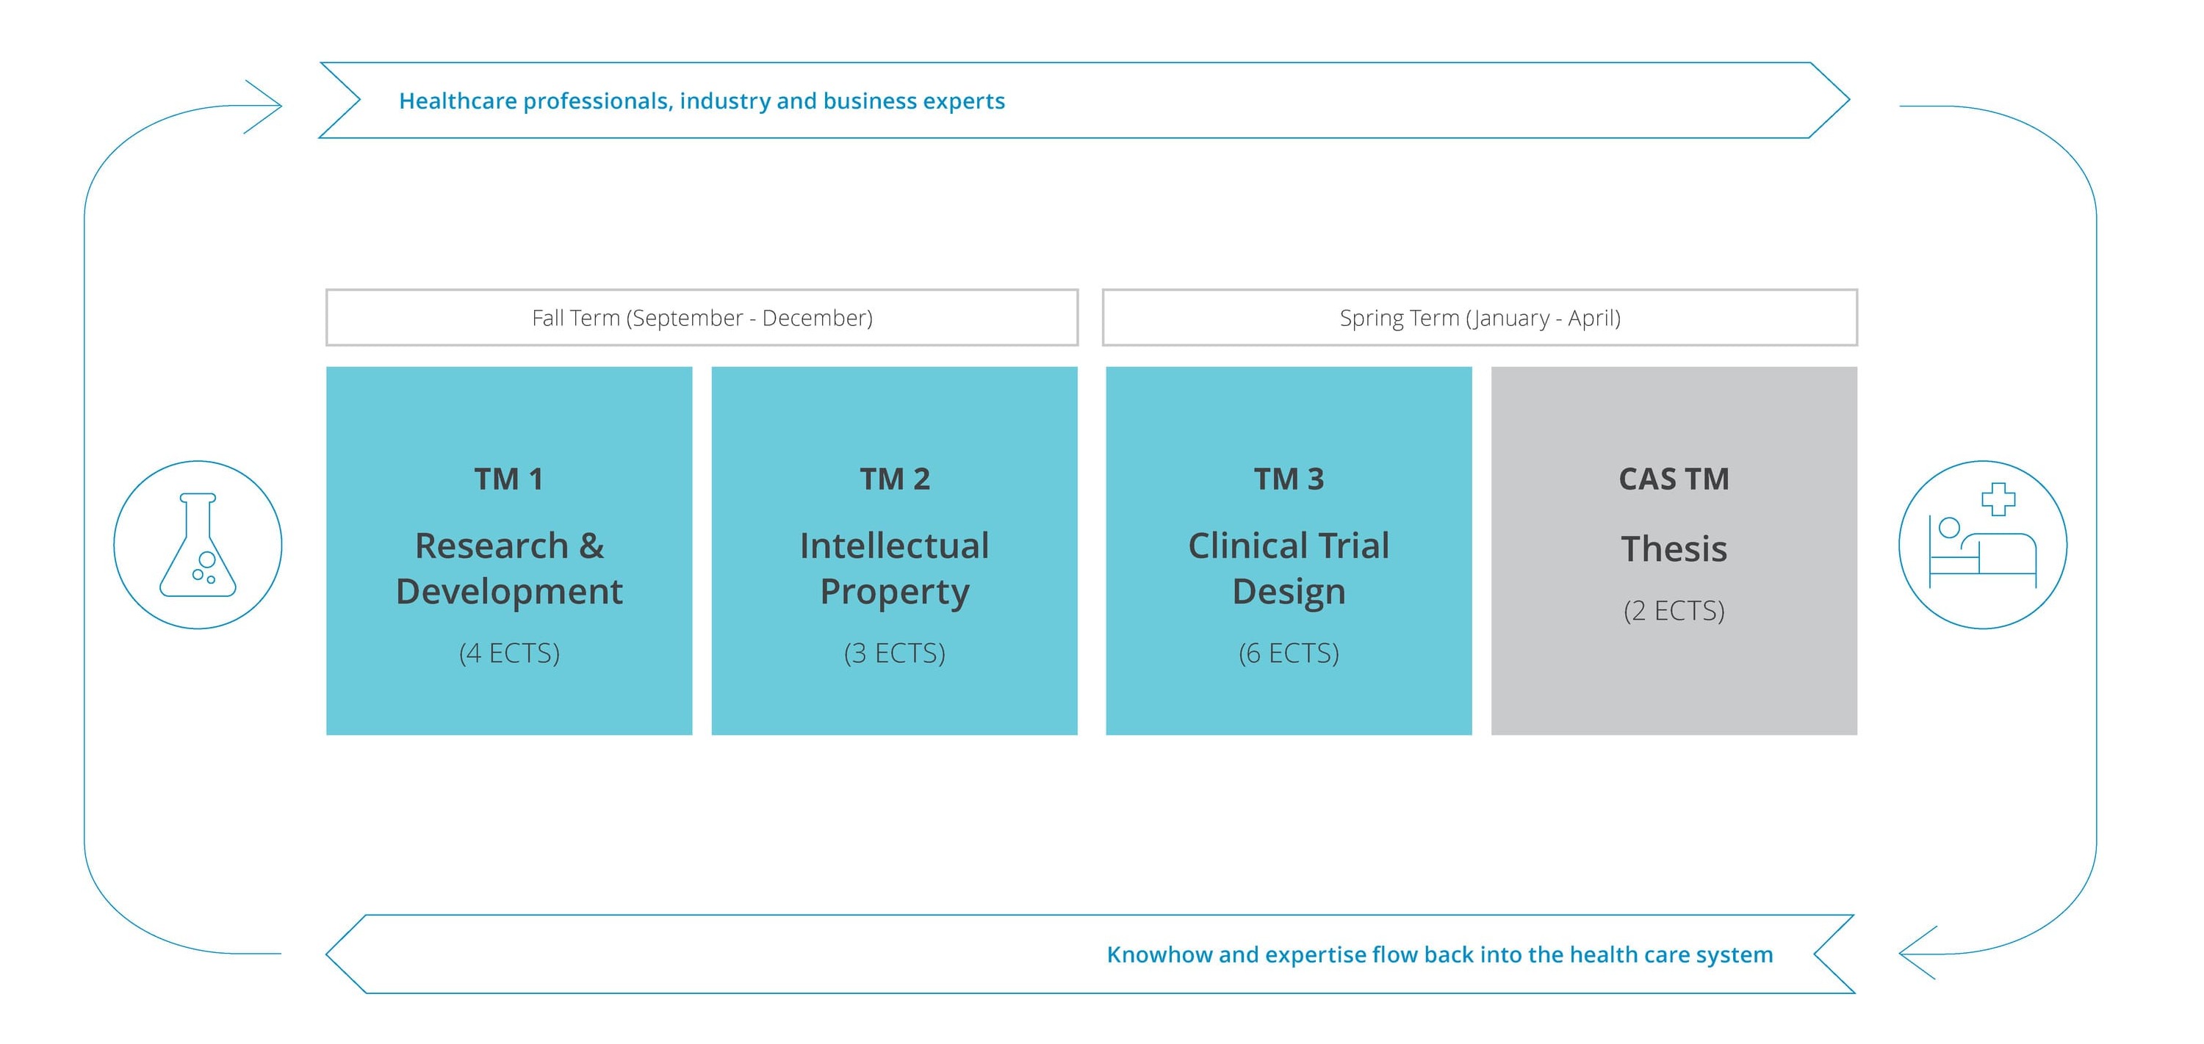Click the '(2 ECTS)' credits label
Screen dimensions: 2204x1044
pyautogui.click(x=1674, y=611)
